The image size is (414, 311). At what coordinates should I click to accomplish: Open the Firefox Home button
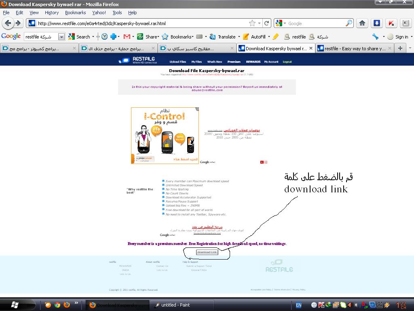(362, 23)
